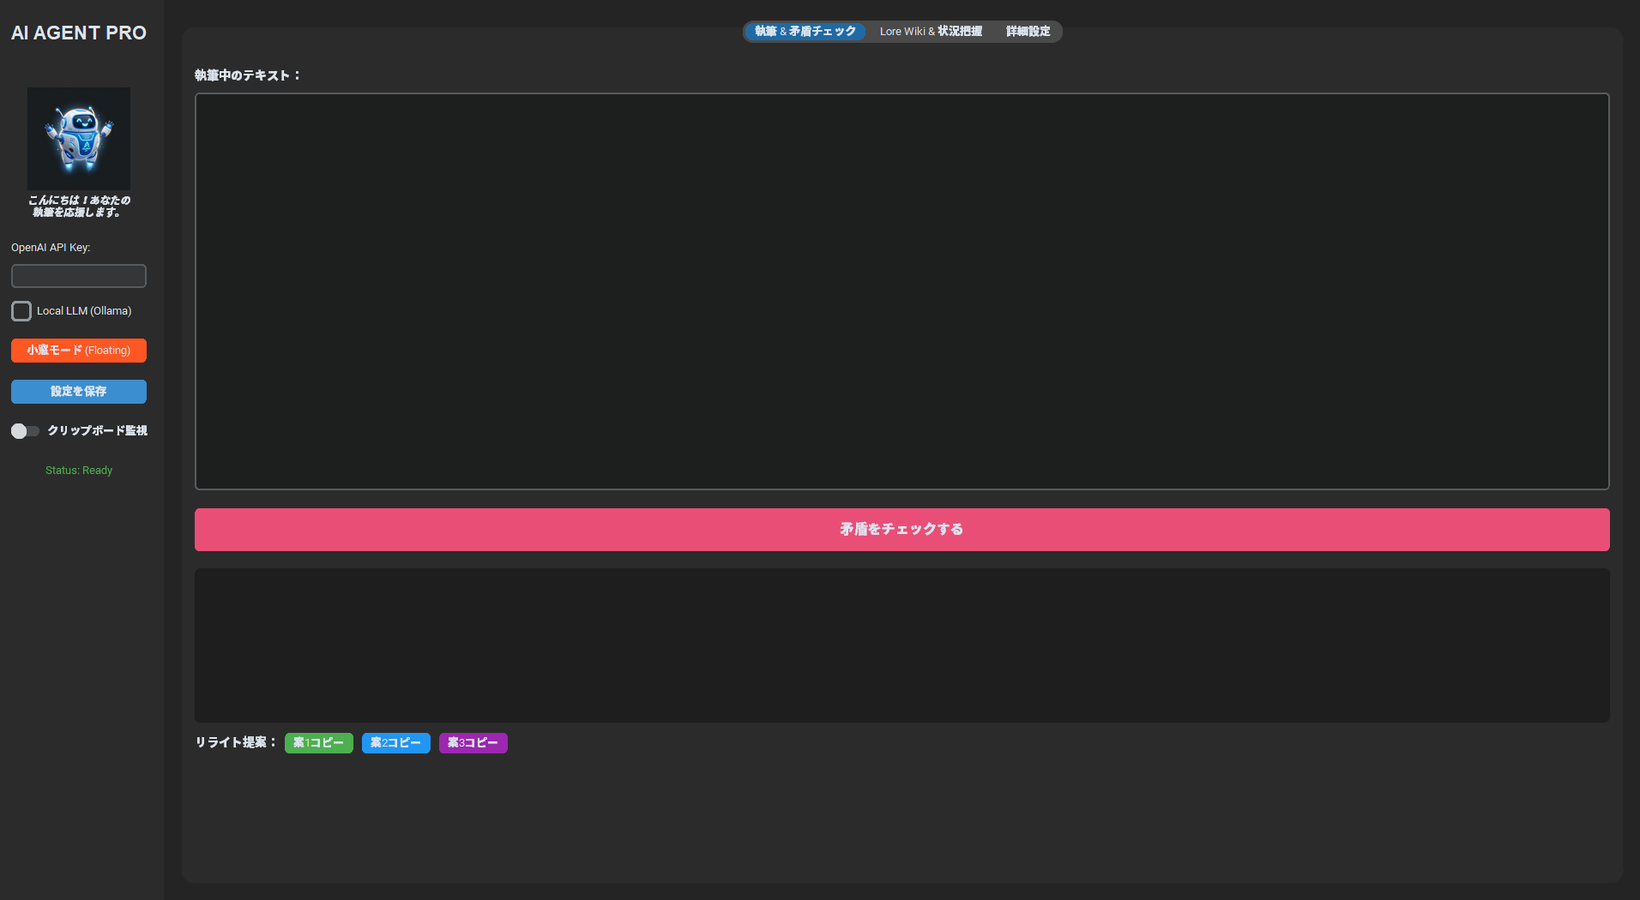Save settings with the 設定を保存 button
The width and height of the screenshot is (1640, 900).
79,392
